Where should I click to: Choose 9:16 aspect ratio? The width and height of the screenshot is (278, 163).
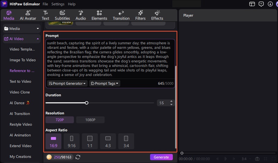click(72, 141)
